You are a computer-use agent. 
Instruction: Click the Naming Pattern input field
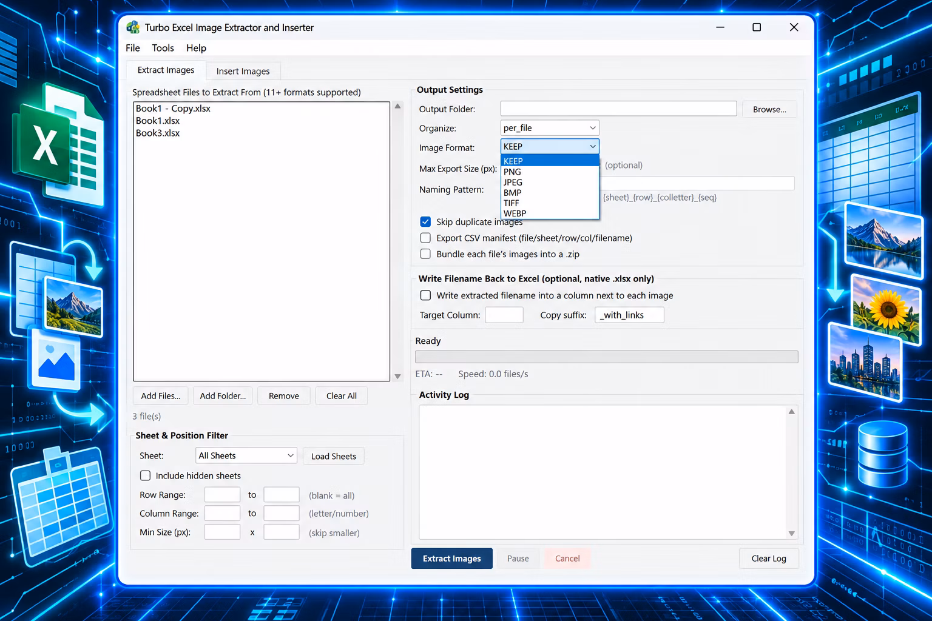tap(697, 183)
